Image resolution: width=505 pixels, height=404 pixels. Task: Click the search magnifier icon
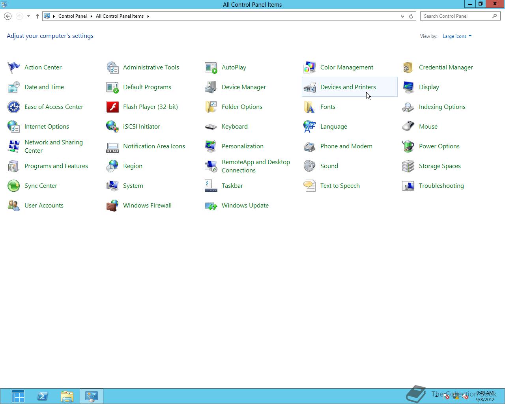(x=495, y=16)
